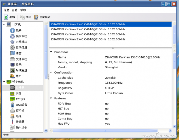Click the window title bar icon
Image resolution: width=179 pixels, height=140 pixels.
pyautogui.click(x=4, y=4)
